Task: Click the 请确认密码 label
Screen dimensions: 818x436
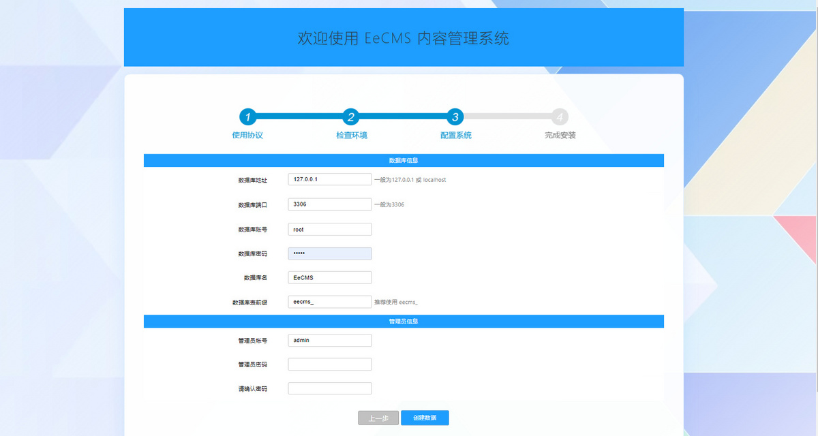Action: [252, 389]
